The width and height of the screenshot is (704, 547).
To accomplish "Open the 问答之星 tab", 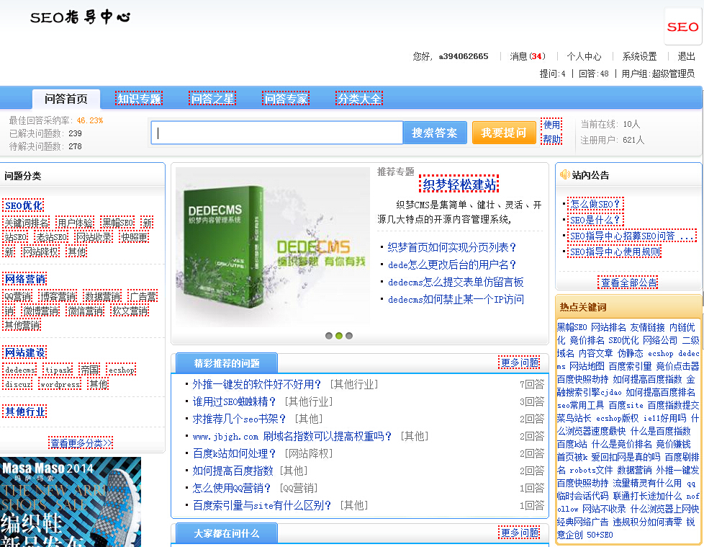I will coord(212,99).
